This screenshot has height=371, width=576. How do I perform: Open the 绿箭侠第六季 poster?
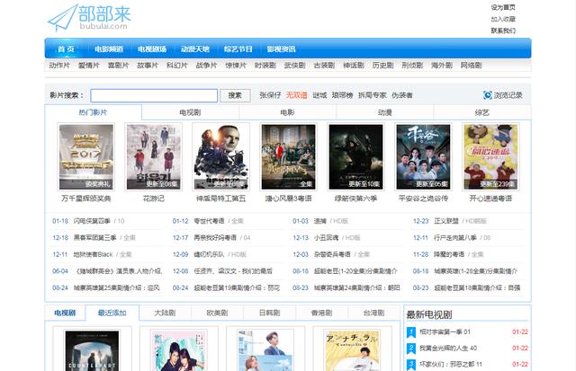click(355, 155)
